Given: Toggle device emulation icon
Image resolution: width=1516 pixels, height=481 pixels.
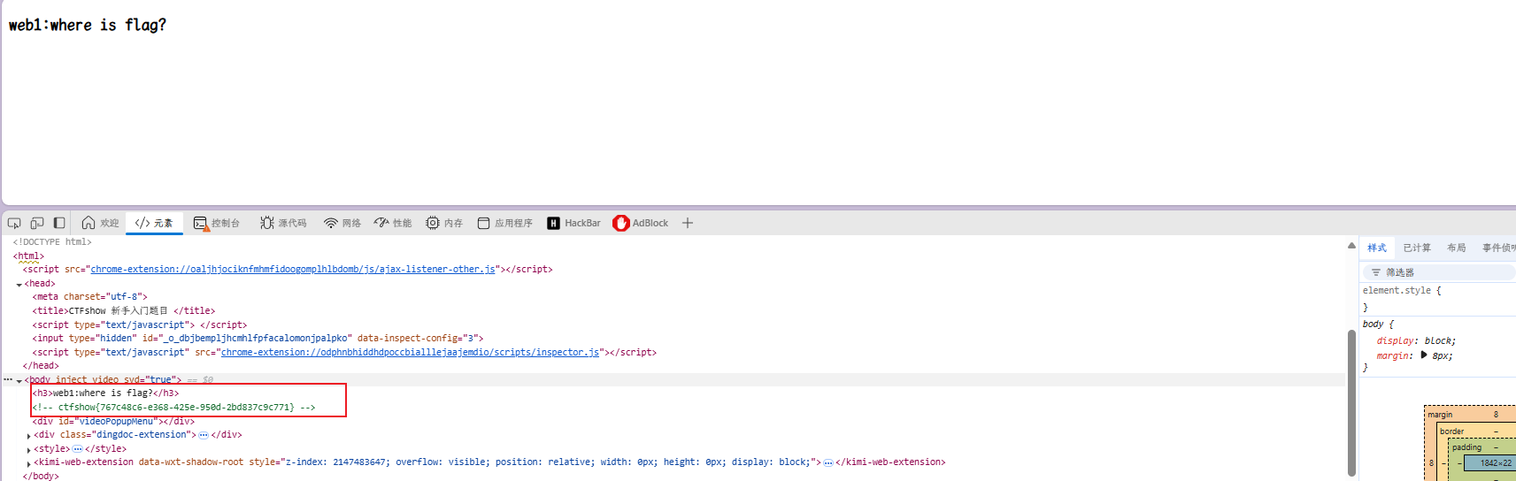Looking at the screenshot, I should click(x=37, y=223).
